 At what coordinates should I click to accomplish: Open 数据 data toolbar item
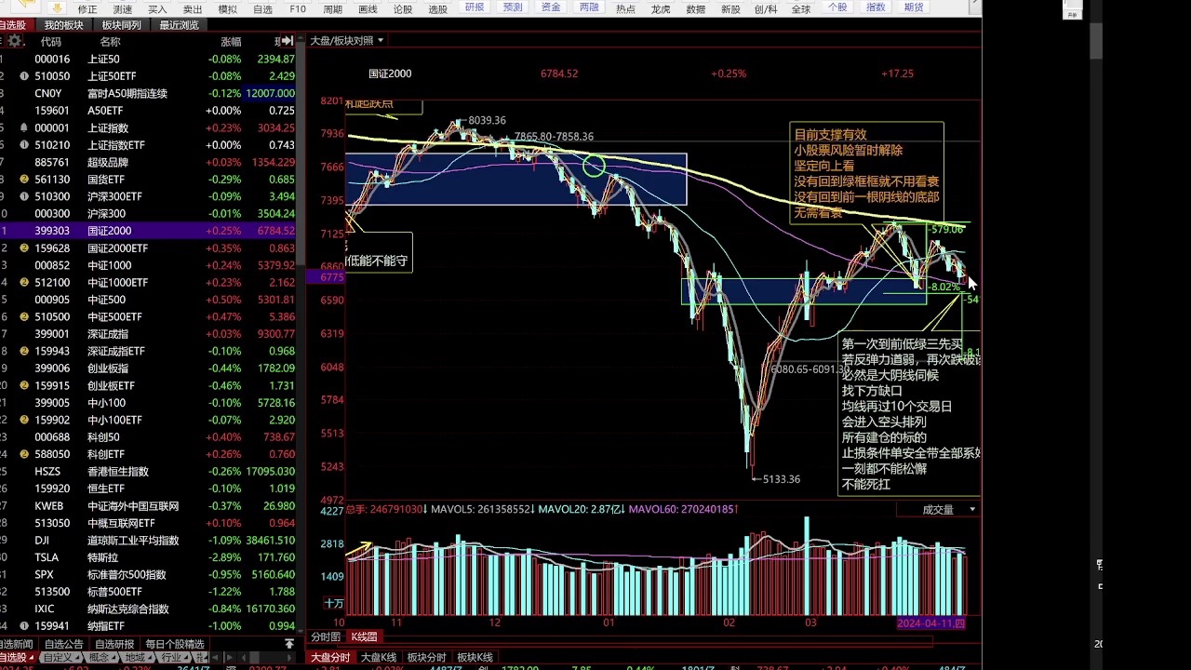[x=695, y=9]
